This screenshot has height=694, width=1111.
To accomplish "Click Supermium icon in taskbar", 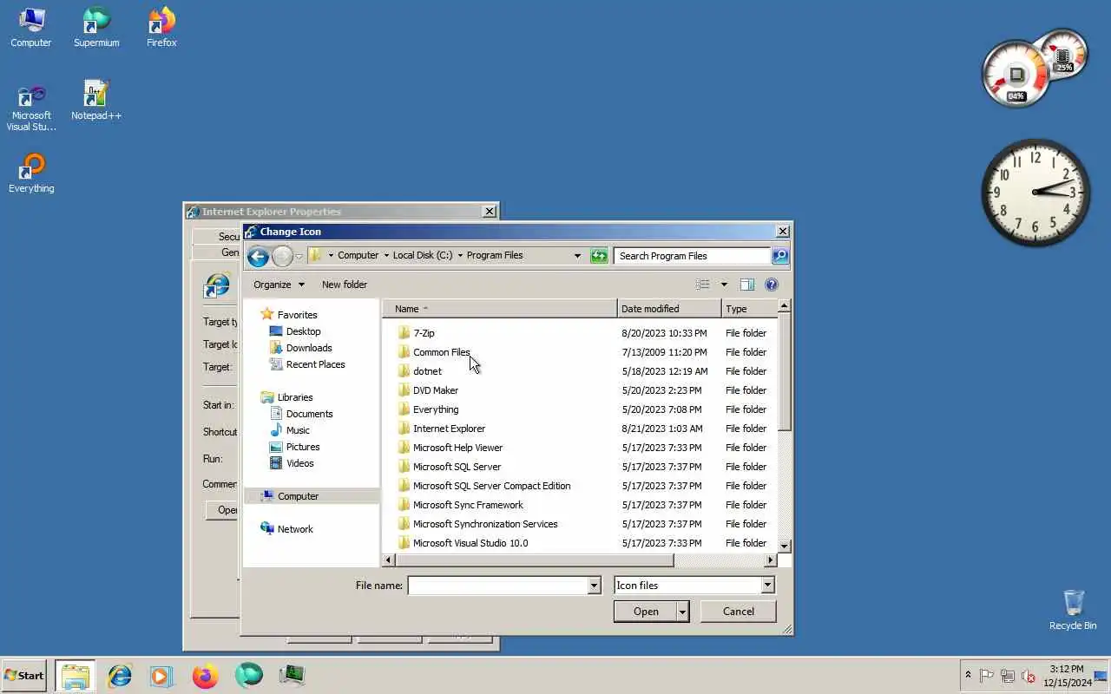I will click(x=248, y=675).
